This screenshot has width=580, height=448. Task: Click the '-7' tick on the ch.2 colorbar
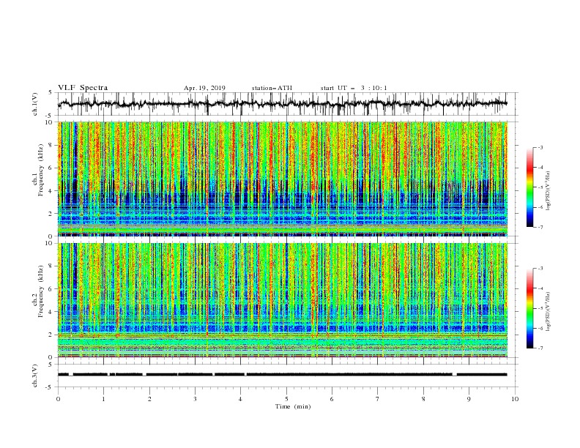click(x=540, y=348)
